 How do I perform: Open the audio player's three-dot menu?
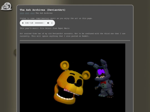pyautogui.click(x=52, y=23)
